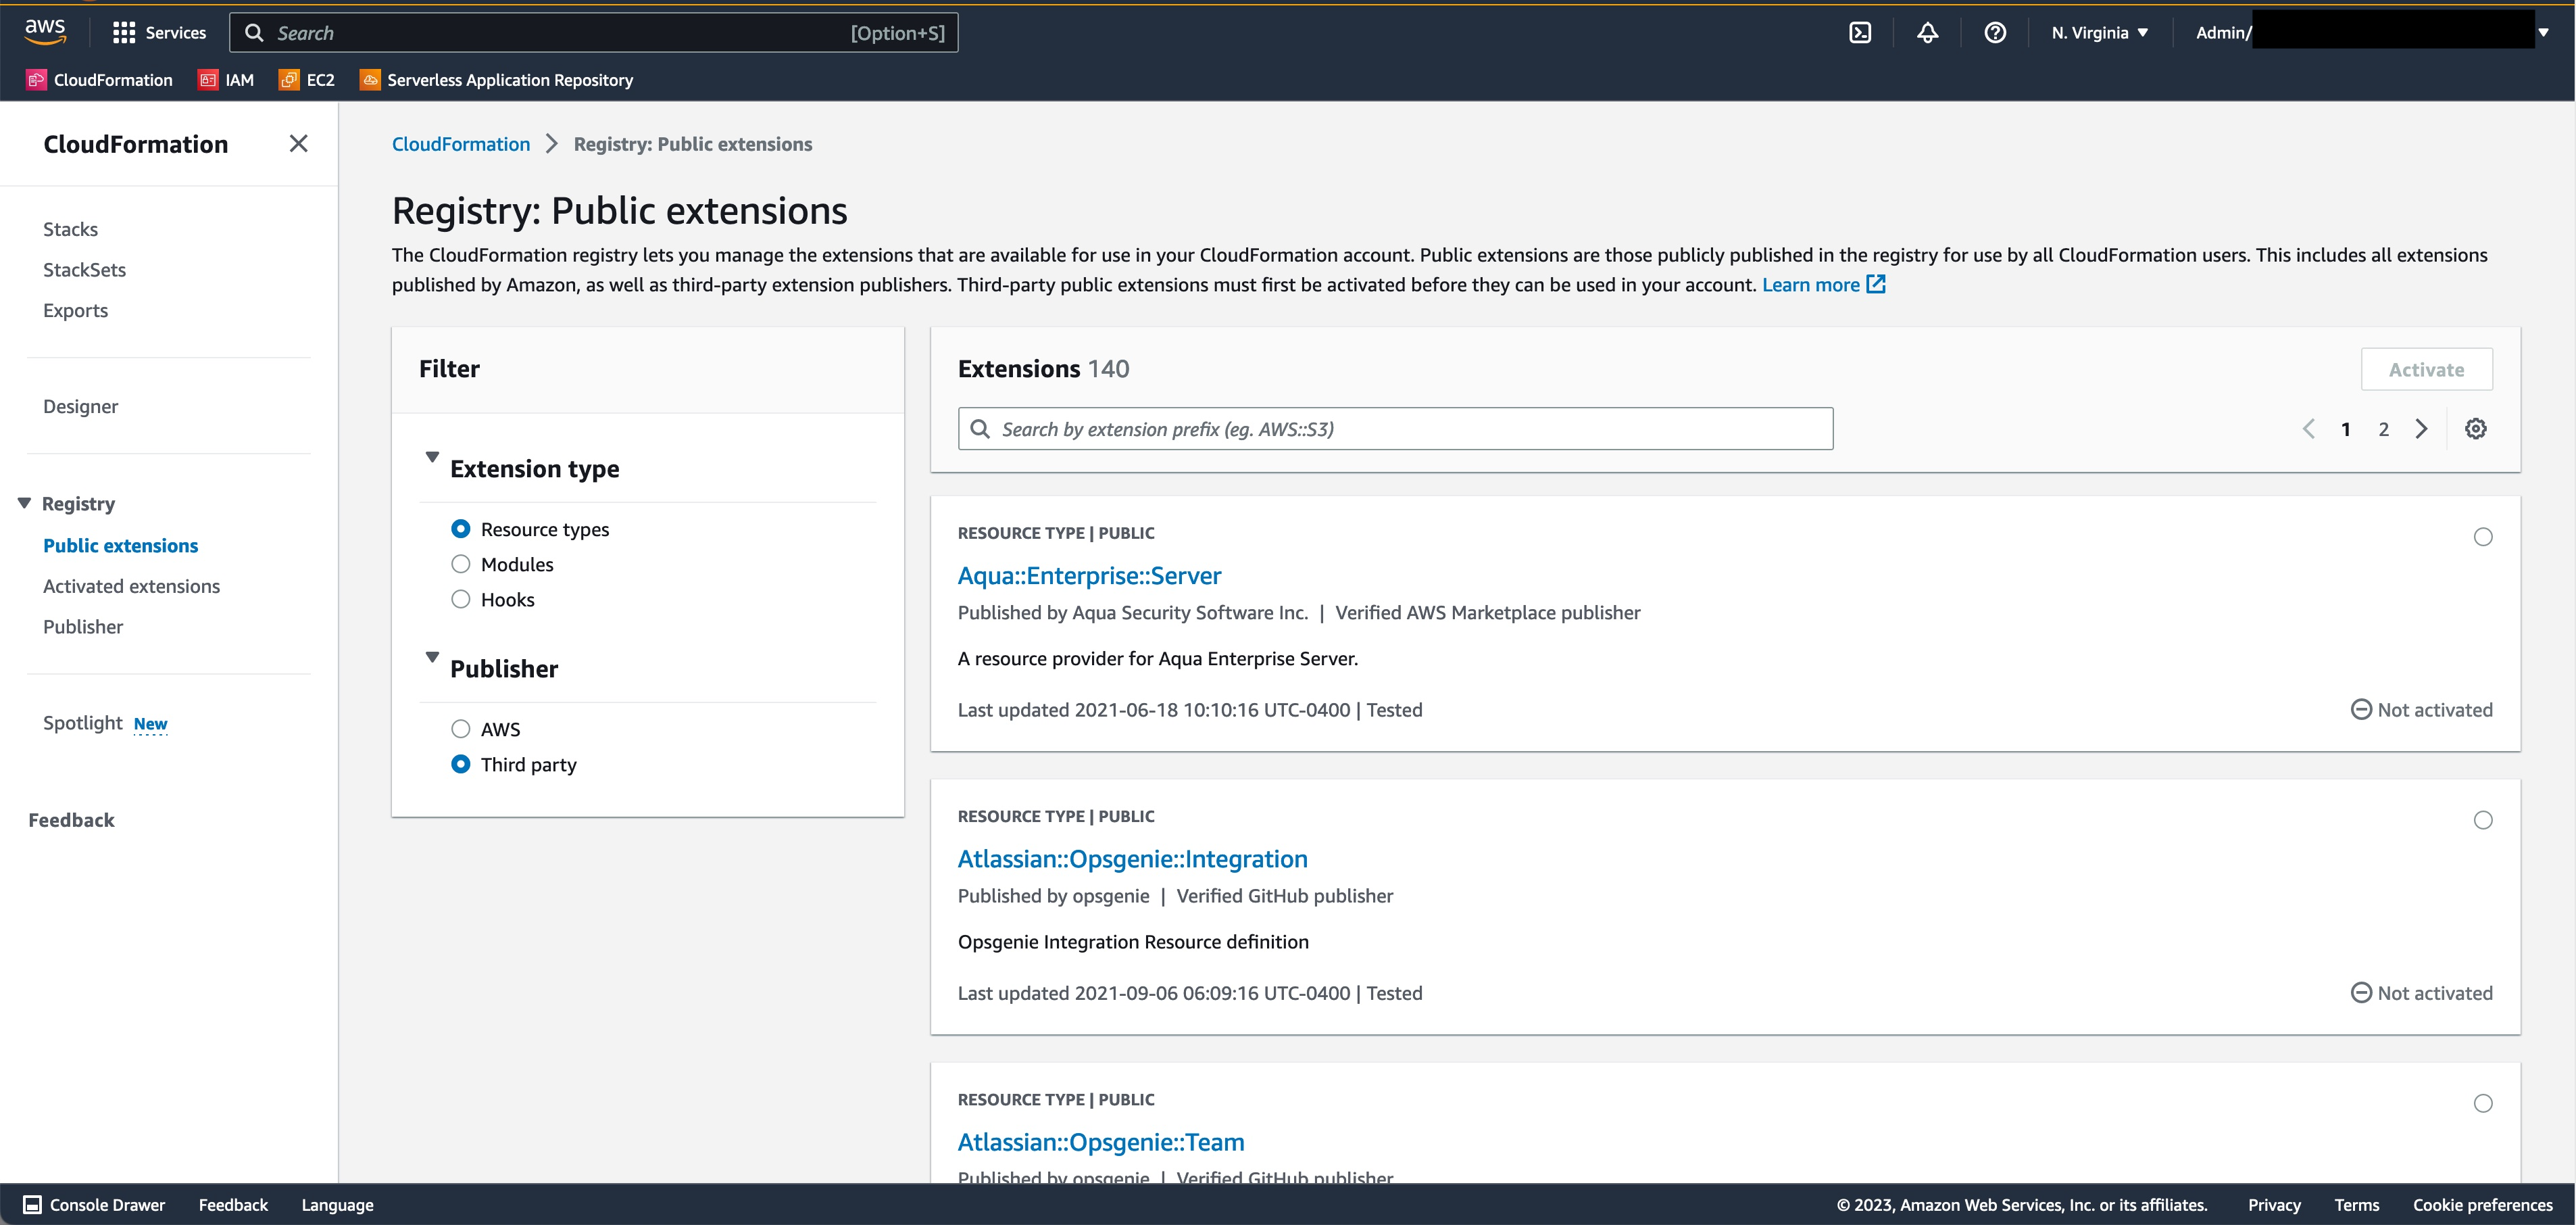Open the notifications bell icon
The image size is (2576, 1225).
pos(1927,33)
